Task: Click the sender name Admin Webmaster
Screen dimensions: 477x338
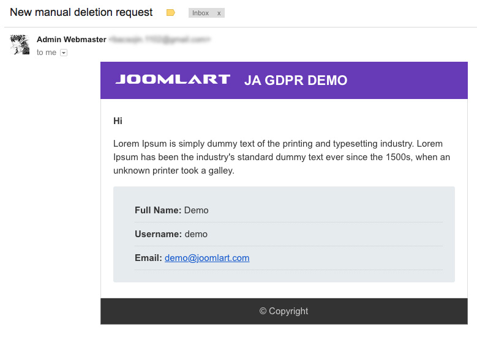Action: [x=71, y=40]
